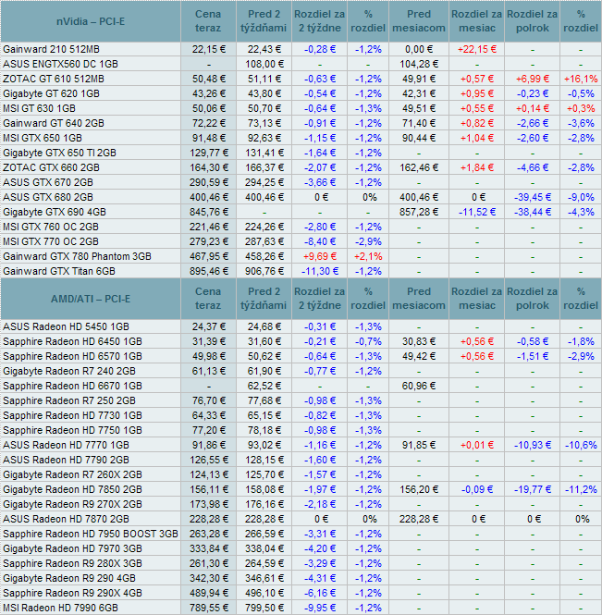This screenshot has width=602, height=615.
Task: Click the red +16,1% half-year percentage
Action: pyautogui.click(x=581, y=79)
